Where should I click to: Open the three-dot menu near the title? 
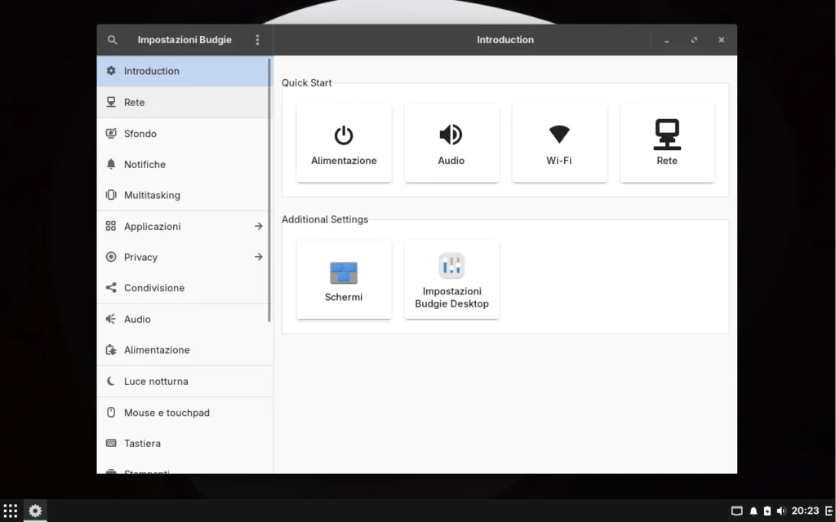257,39
